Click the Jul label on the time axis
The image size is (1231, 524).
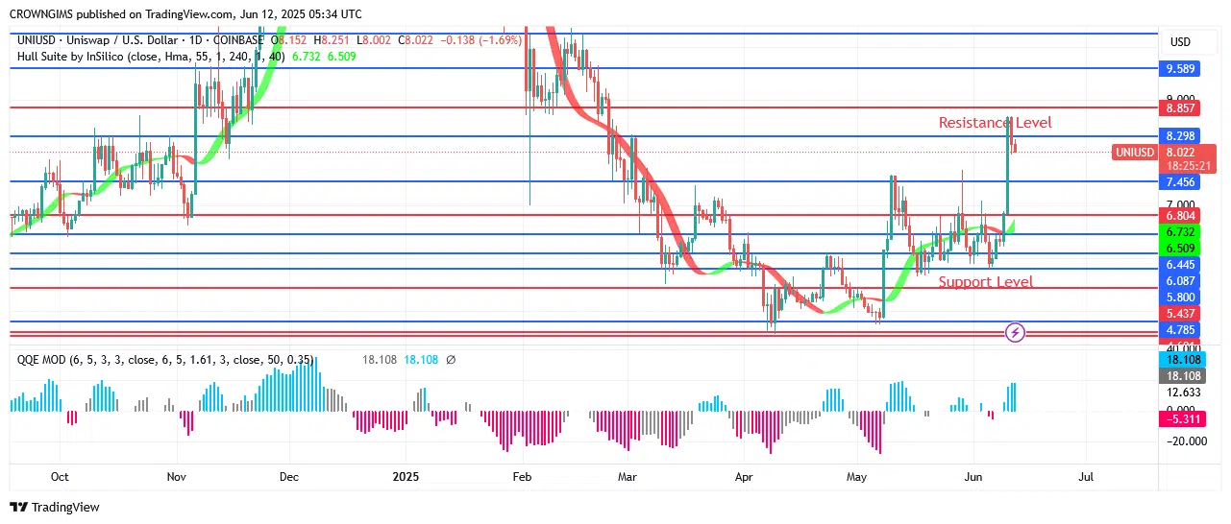click(x=1087, y=476)
